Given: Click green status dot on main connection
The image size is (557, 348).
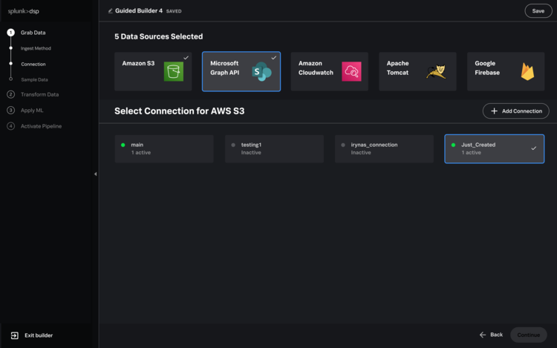Looking at the screenshot, I should point(123,145).
